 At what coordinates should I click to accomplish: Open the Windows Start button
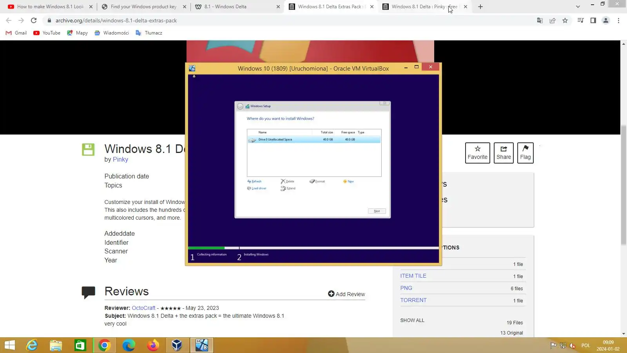click(x=10, y=345)
